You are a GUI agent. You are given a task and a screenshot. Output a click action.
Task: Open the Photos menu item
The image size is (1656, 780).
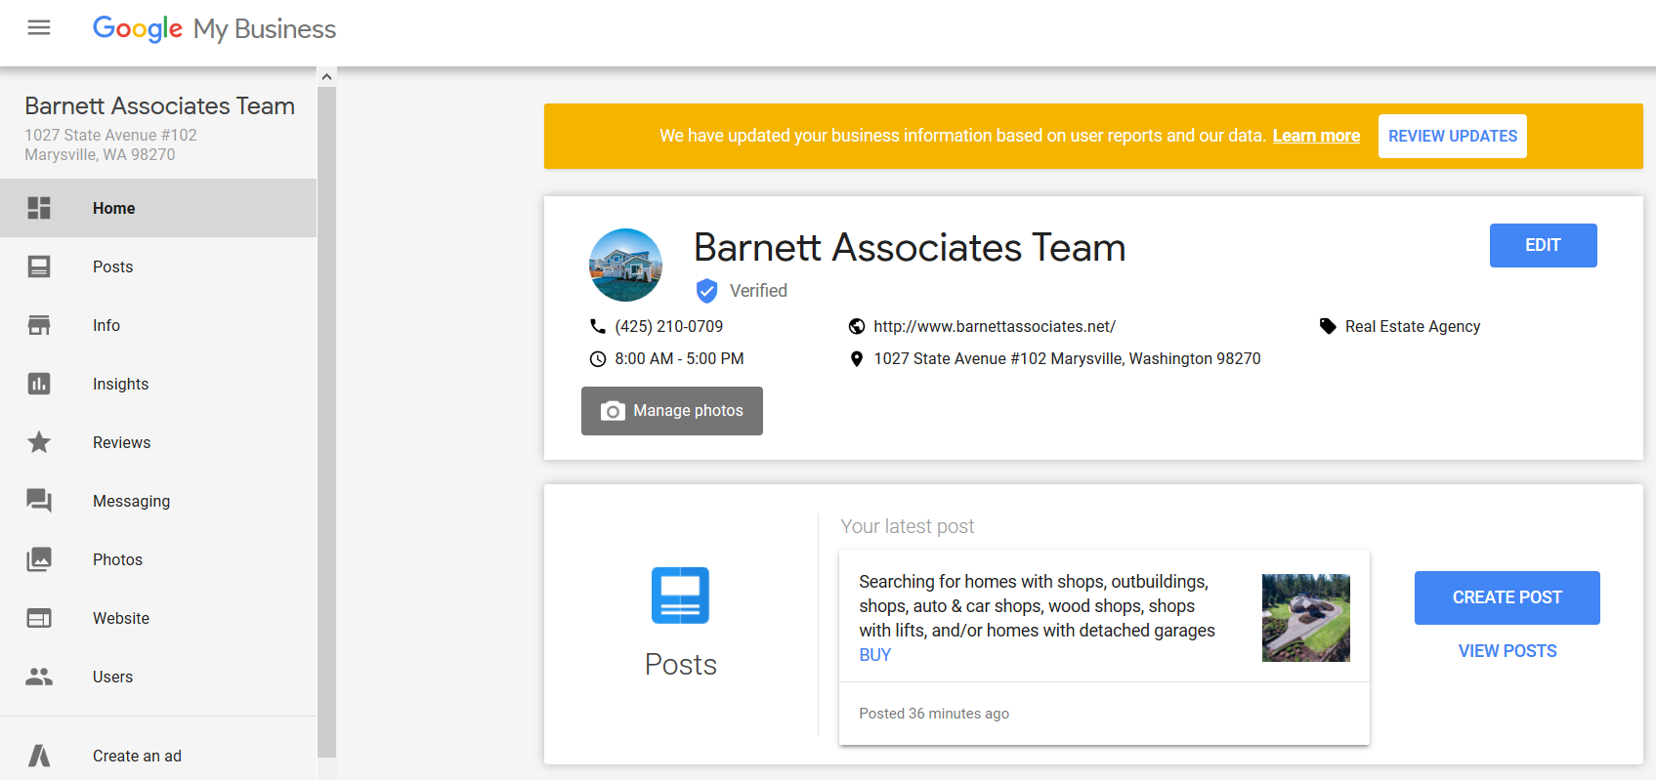(x=158, y=559)
